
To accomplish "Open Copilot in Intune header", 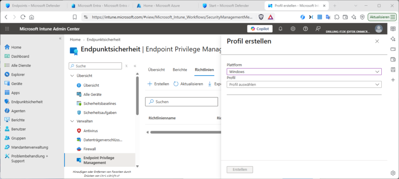I will (260, 29).
